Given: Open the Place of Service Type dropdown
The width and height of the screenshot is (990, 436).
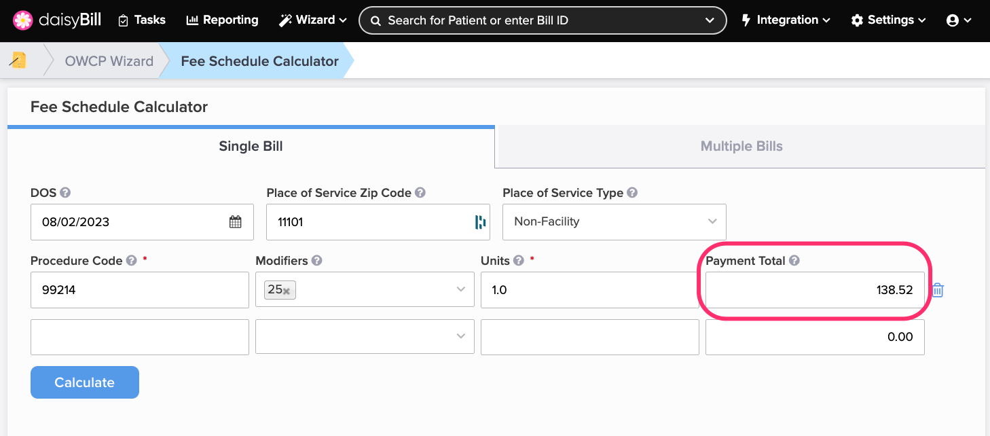Looking at the screenshot, I should (x=614, y=222).
